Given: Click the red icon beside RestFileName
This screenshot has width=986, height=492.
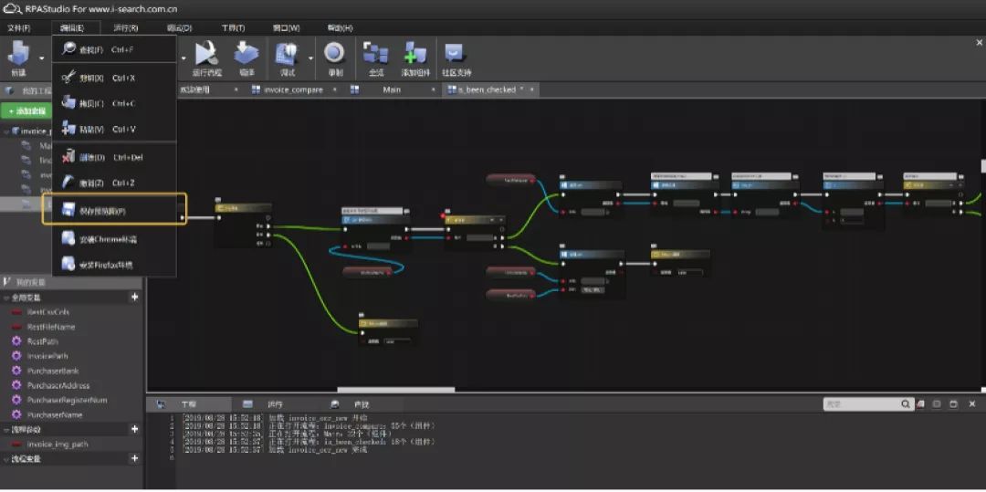Looking at the screenshot, I should pos(17,327).
